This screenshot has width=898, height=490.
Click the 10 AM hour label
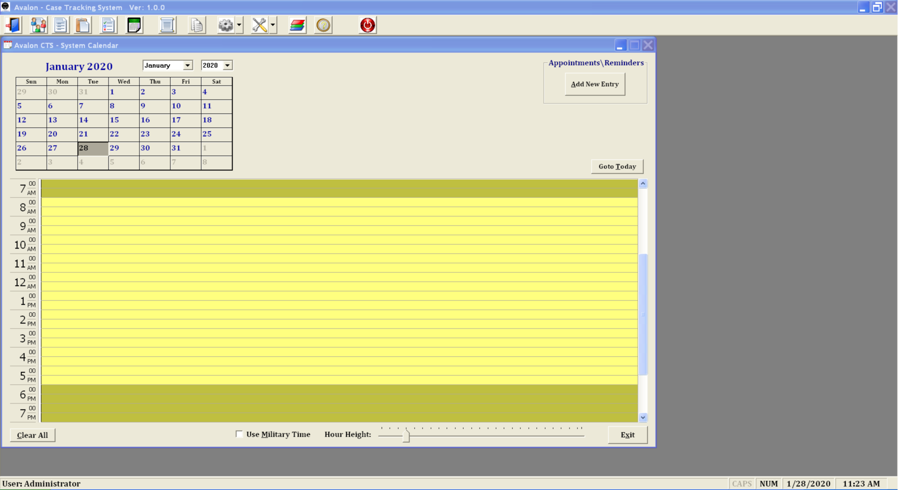pyautogui.click(x=24, y=244)
